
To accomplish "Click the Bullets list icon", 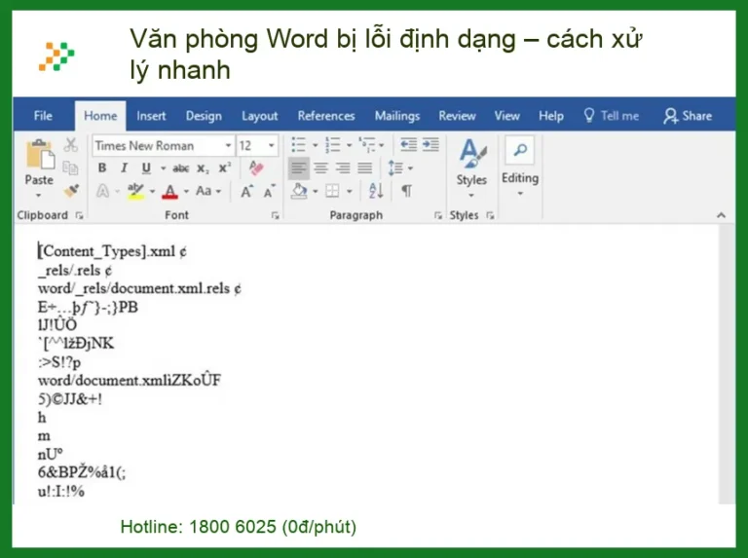I will pyautogui.click(x=299, y=144).
